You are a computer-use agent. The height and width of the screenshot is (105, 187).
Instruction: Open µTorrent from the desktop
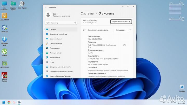(4, 52)
